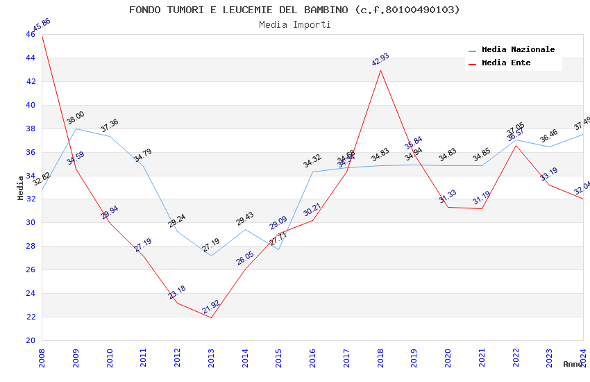Click the 34.32 data label

pos(312,160)
